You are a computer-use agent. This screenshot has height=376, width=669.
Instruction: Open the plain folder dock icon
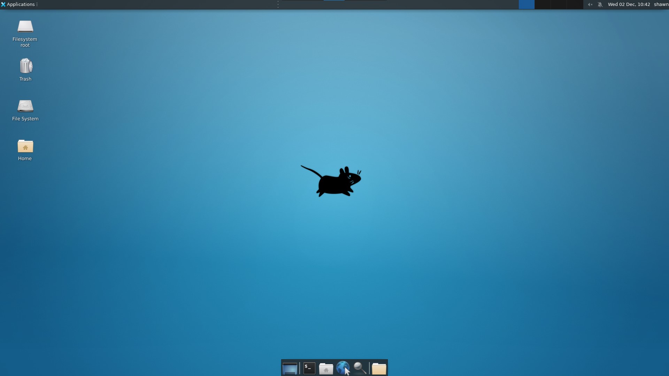coord(379,368)
